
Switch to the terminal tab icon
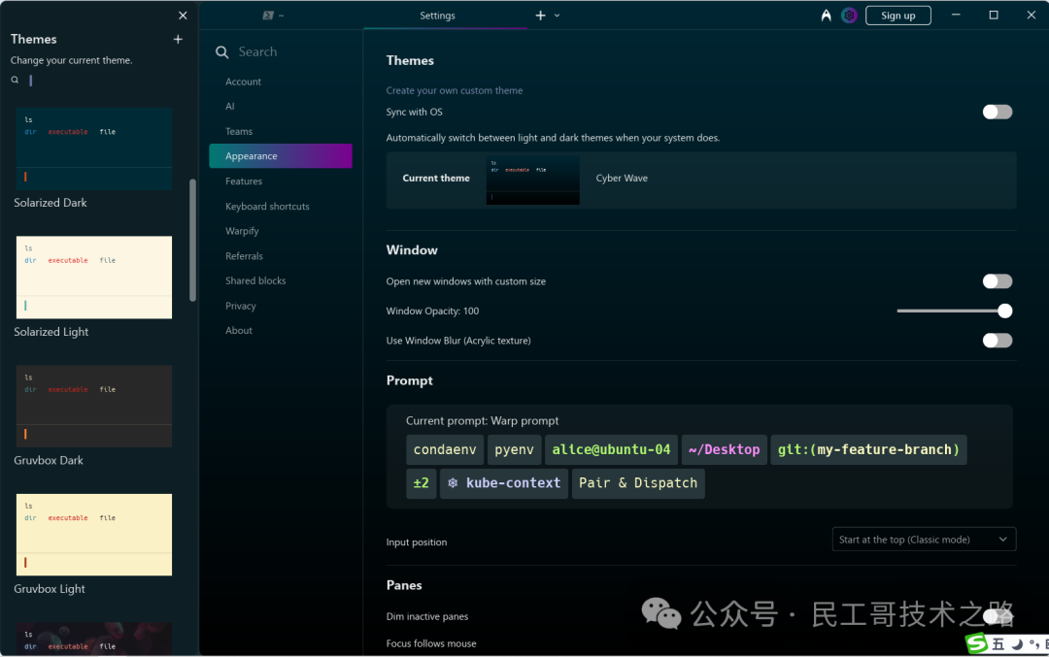point(268,16)
